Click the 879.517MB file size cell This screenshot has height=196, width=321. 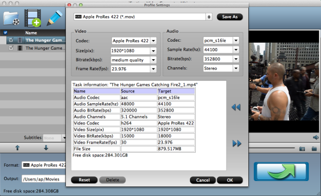pyautogui.click(x=176, y=148)
